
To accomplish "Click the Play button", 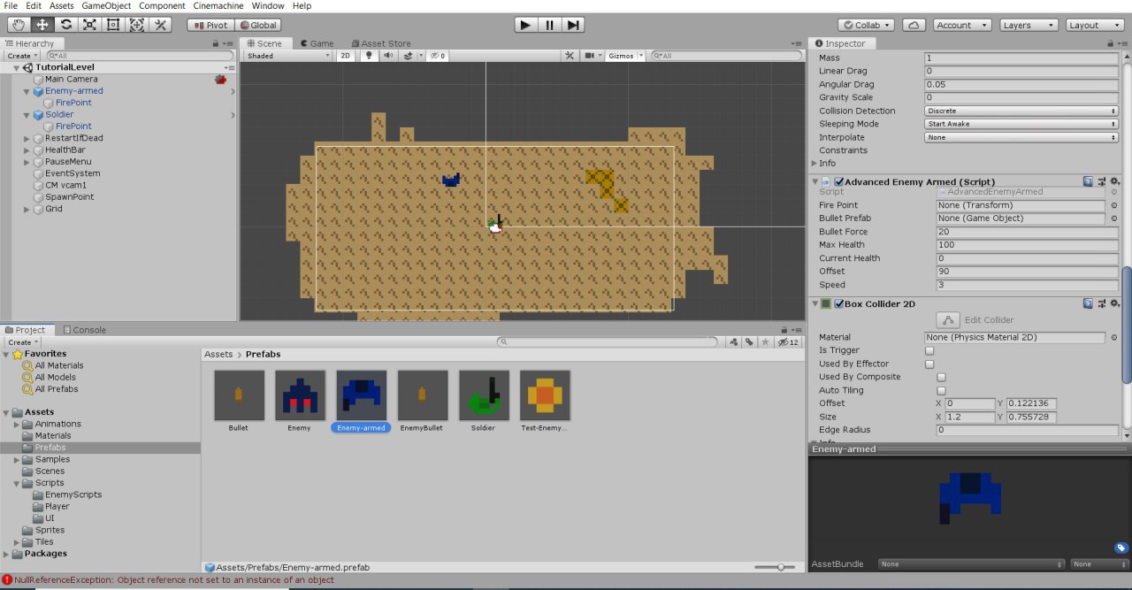I will (x=525, y=25).
